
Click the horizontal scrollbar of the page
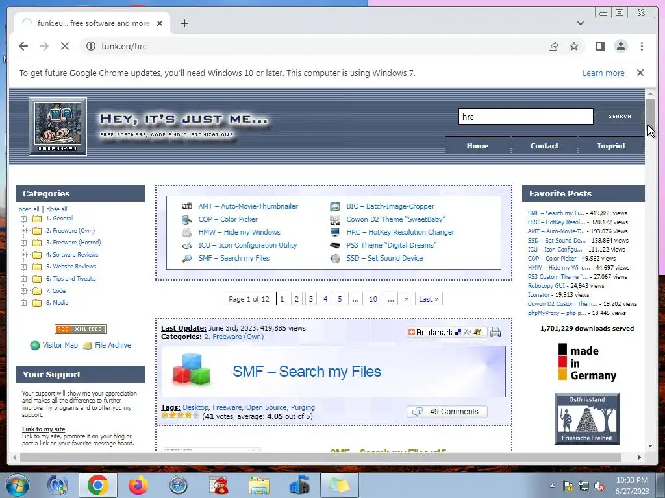(x=320, y=457)
